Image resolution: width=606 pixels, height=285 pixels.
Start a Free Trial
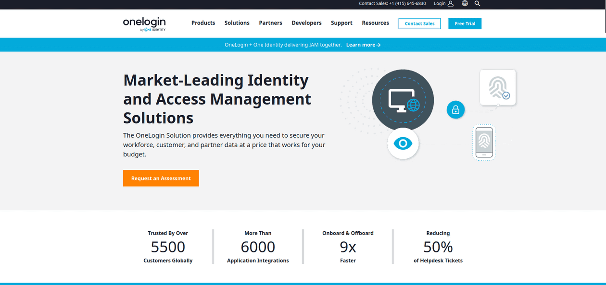pyautogui.click(x=465, y=23)
